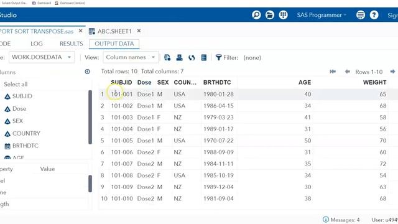Screen dimensions: 398x224
Task: Click the Value column header in properties
Action: tap(47, 169)
